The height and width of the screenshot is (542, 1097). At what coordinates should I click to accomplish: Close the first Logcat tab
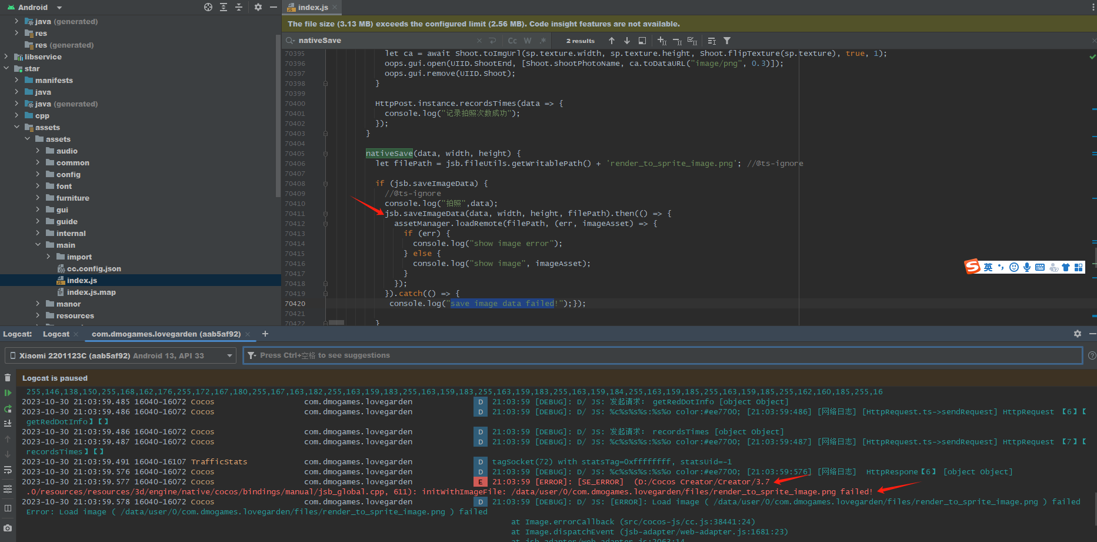[x=76, y=334]
